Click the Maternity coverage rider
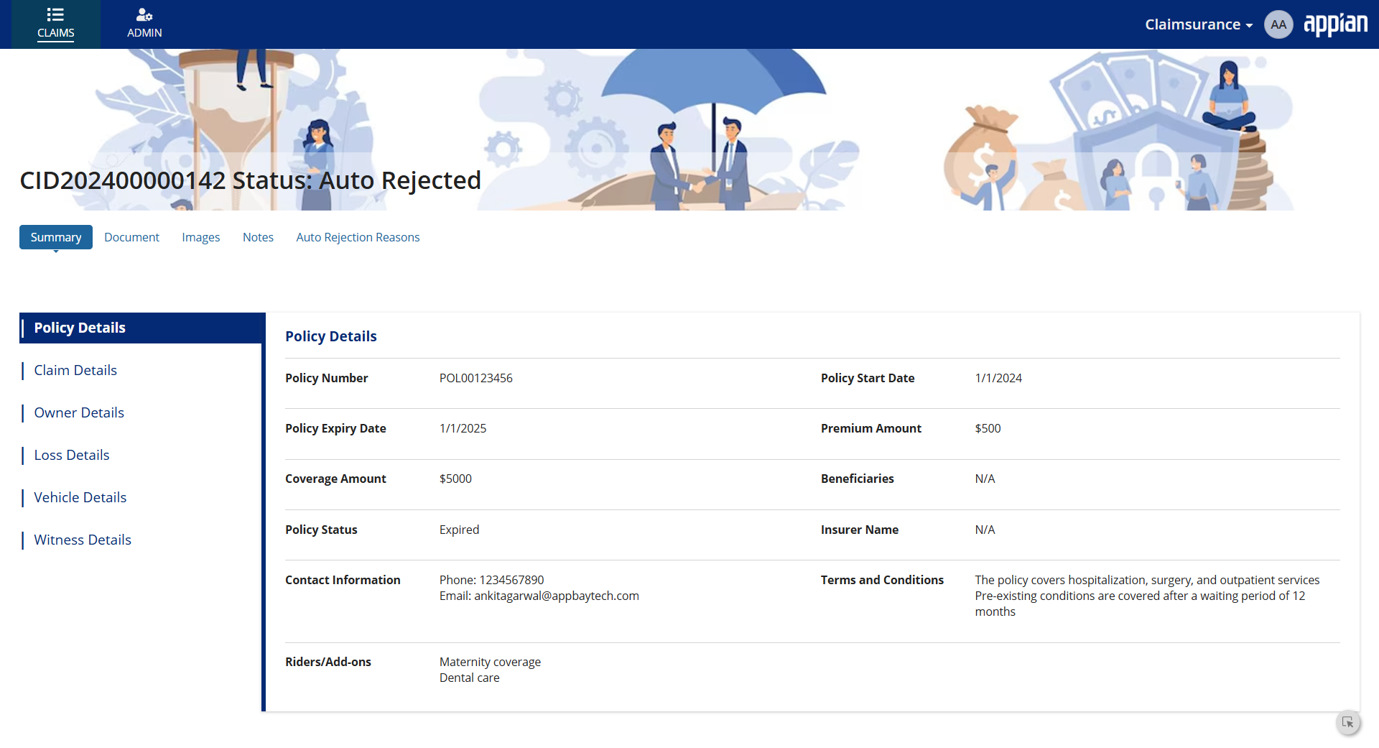This screenshot has width=1379, height=748. [x=490, y=662]
